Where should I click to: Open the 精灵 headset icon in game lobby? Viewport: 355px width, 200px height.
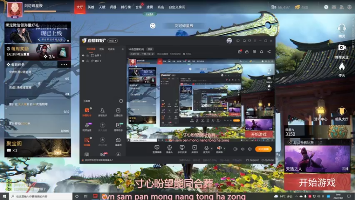click(342, 31)
